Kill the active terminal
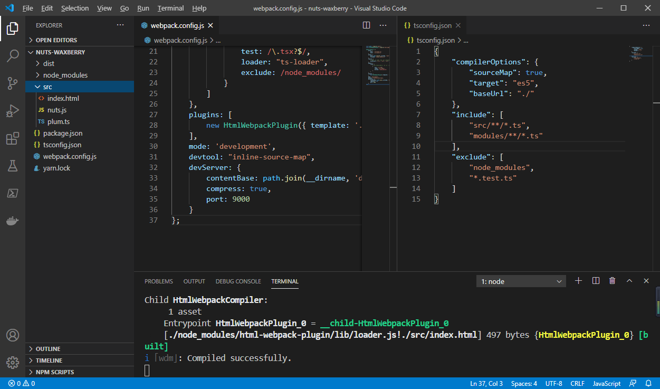 pyautogui.click(x=612, y=281)
